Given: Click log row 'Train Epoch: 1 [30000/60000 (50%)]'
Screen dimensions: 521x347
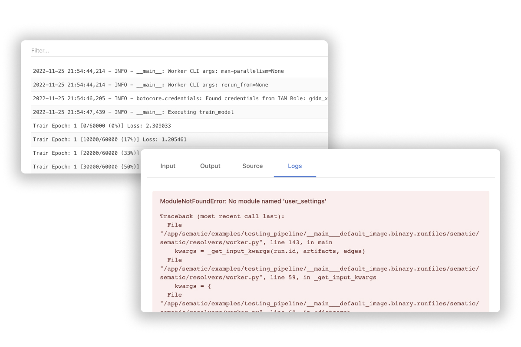Looking at the screenshot, I should click(x=86, y=167).
